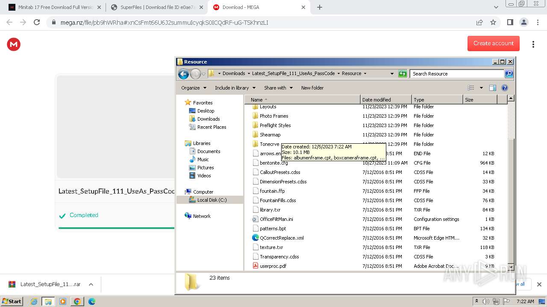Image resolution: width=547 pixels, height=307 pixels.
Task: Expand address bar history dropdown
Action: pos(392,74)
